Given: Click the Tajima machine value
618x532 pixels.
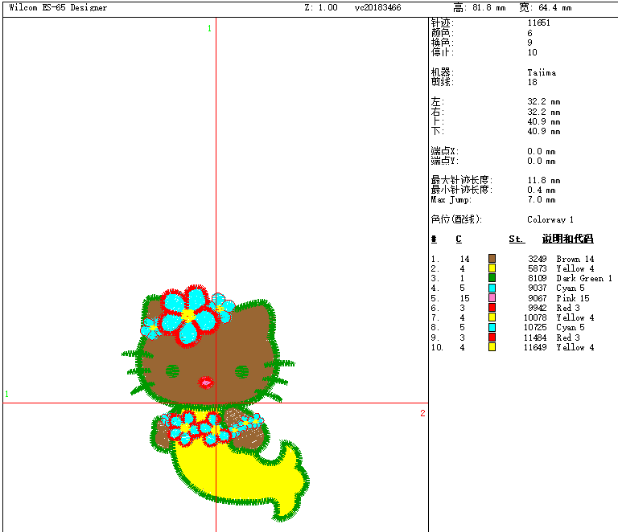Looking at the screenshot, I should click(542, 72).
